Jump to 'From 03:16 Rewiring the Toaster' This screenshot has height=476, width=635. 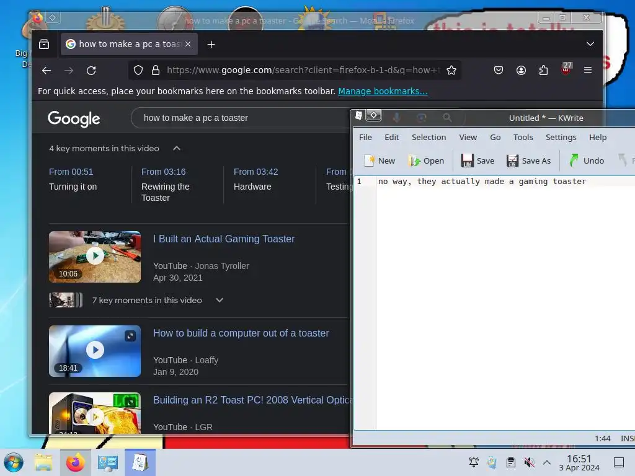pyautogui.click(x=165, y=185)
